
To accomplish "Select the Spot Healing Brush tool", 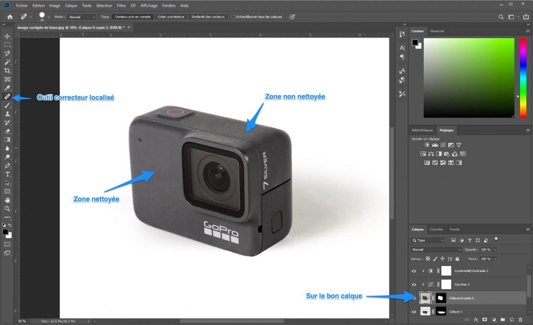I will (x=7, y=96).
